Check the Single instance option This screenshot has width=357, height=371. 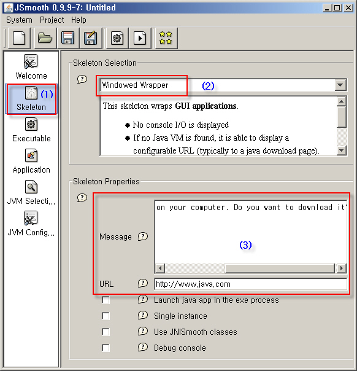coord(106,316)
